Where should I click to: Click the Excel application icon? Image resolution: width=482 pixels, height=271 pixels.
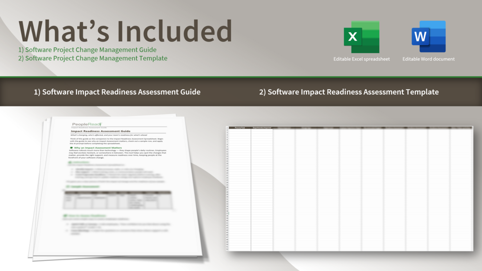[x=362, y=37]
